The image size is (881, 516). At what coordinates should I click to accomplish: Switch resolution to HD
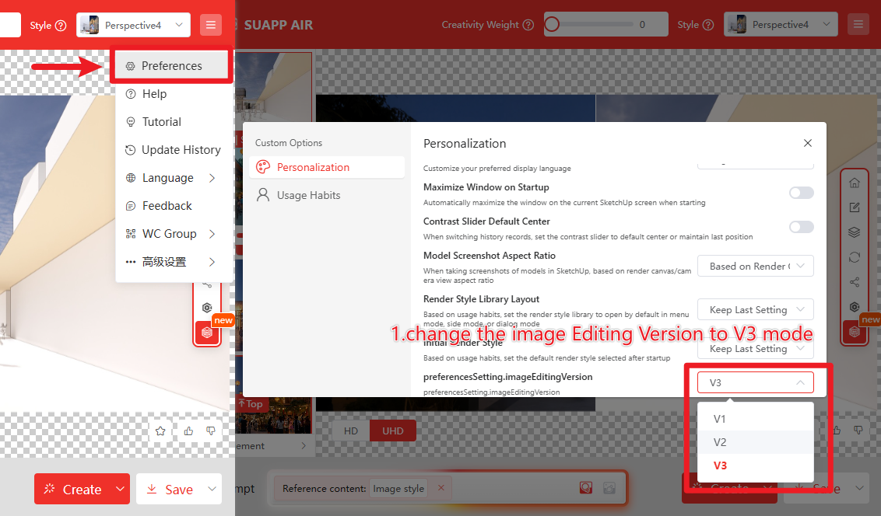(350, 431)
